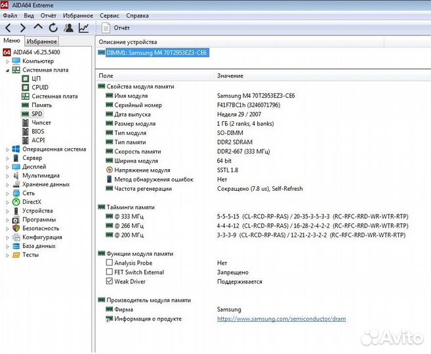Select the ЦП item icon
The image size is (431, 354).
(26, 79)
